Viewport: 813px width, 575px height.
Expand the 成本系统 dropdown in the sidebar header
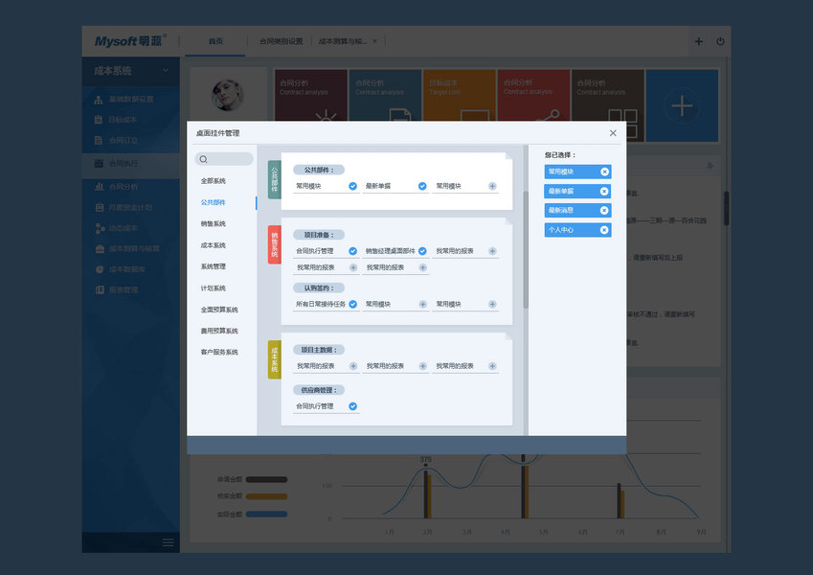coord(166,71)
